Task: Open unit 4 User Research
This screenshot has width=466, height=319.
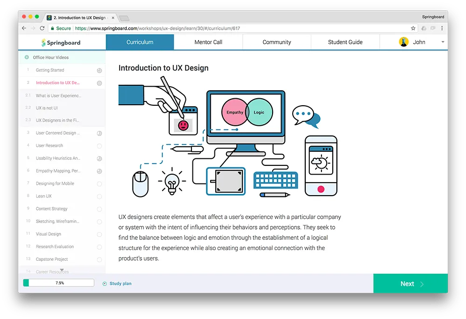Action: (x=62, y=146)
